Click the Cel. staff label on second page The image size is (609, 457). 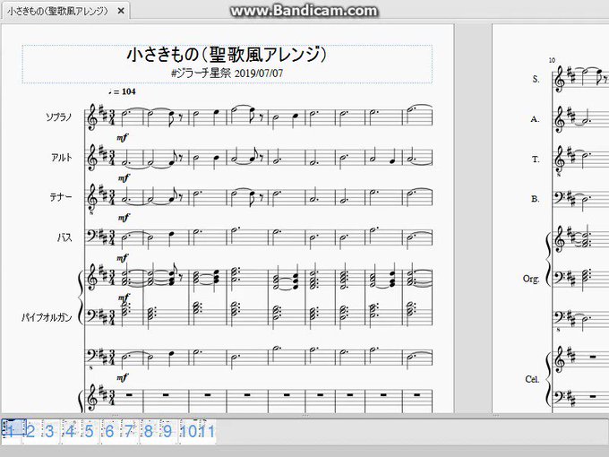click(x=532, y=379)
